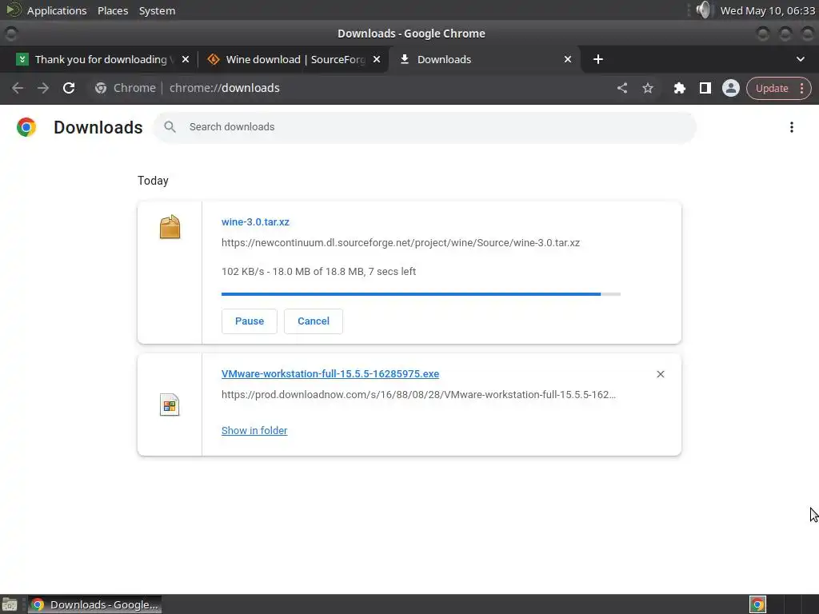Screen dimensions: 819x614
Task: Open the Extensions puzzle icon
Action: 679,88
